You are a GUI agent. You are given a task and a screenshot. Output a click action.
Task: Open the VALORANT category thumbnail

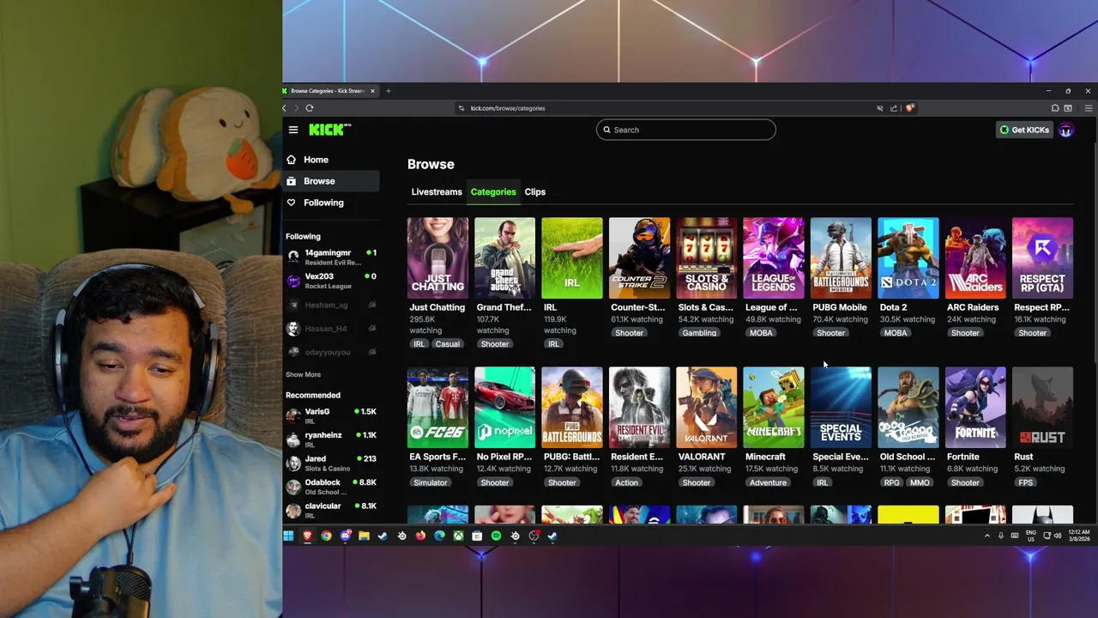(x=706, y=408)
